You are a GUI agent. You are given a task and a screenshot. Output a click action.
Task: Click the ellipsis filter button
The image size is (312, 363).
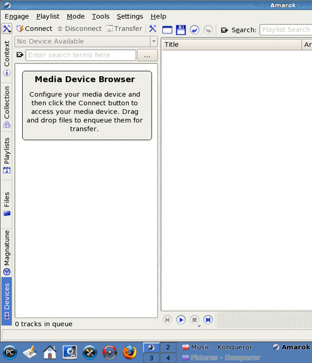click(147, 55)
